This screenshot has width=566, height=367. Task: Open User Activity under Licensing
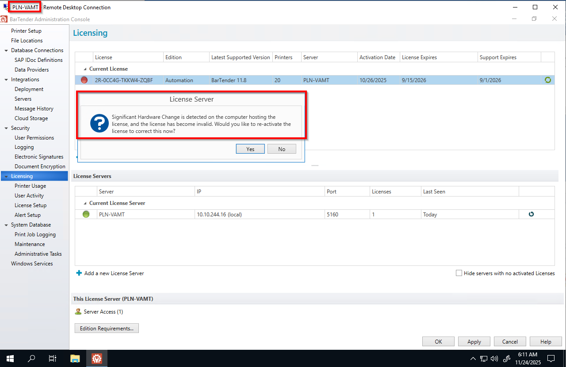coord(29,196)
